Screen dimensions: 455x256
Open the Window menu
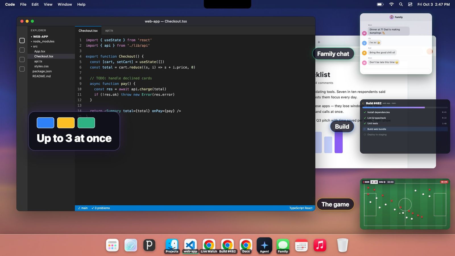pyautogui.click(x=65, y=4)
